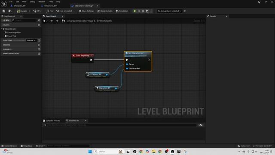Viewport: 275px width, 155px height.
Task: Open the function Override dropdown
Action: 31,40
